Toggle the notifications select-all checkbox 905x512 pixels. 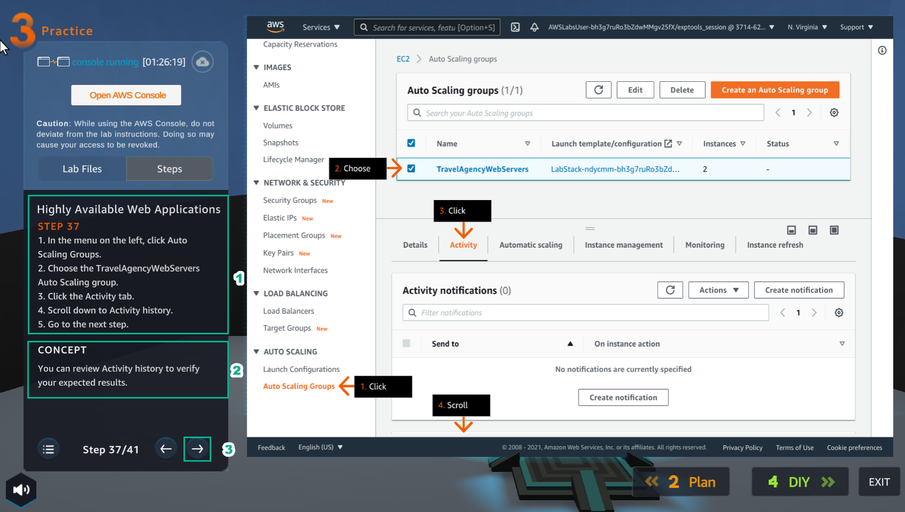pyautogui.click(x=406, y=343)
